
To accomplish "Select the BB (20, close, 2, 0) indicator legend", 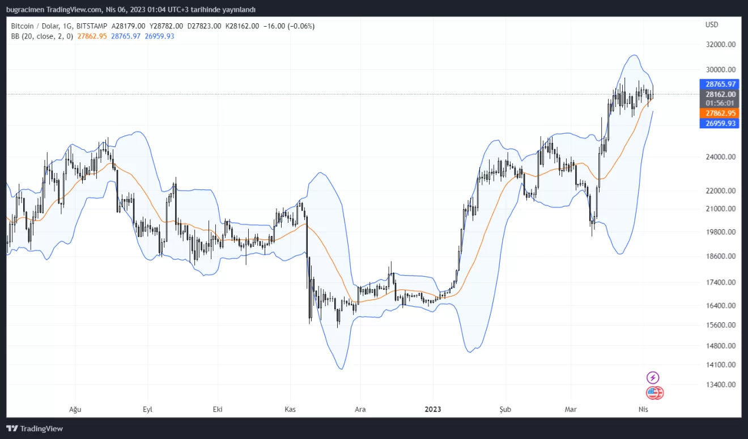I will 42,36.
